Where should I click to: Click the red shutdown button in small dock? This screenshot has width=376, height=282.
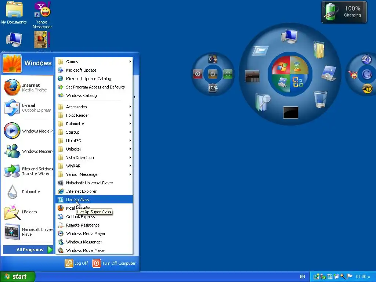point(198,74)
